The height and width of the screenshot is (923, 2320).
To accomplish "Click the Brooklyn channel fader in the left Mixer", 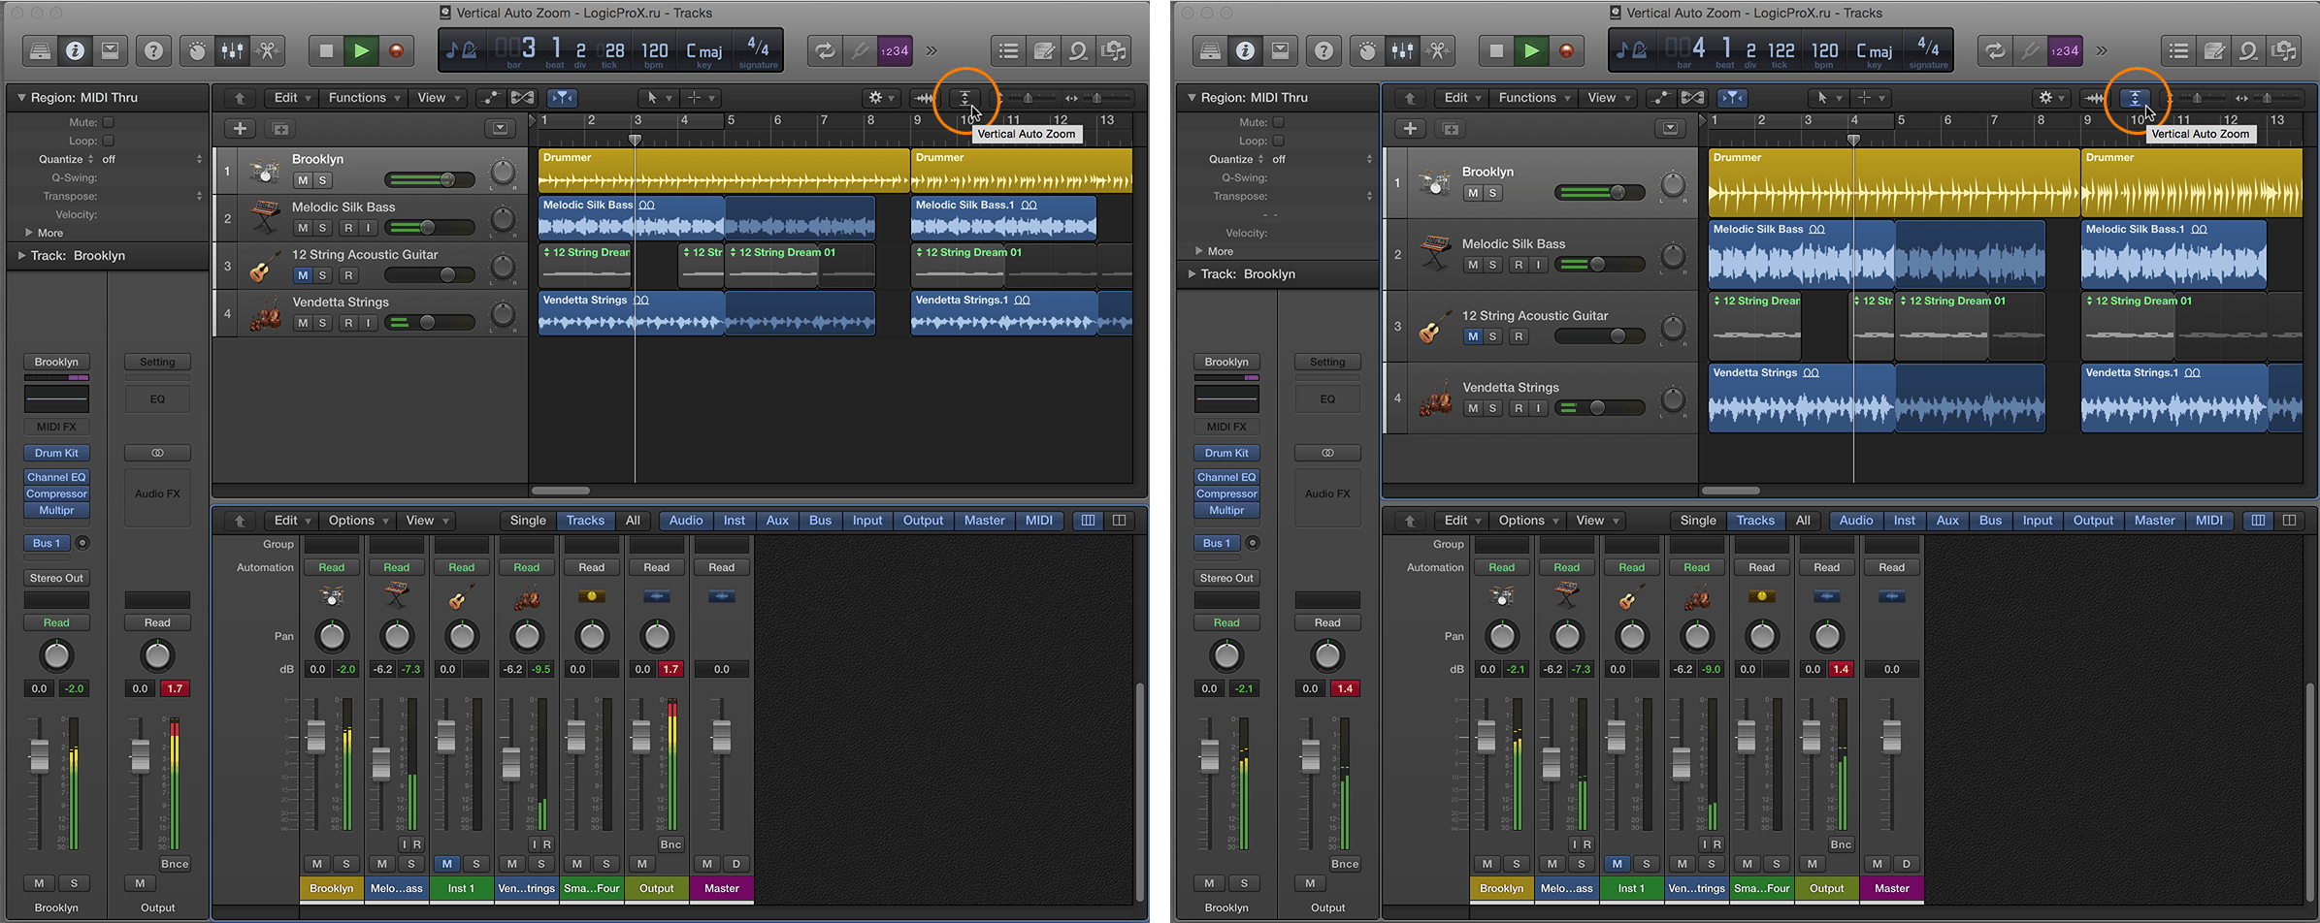I will click(316, 736).
